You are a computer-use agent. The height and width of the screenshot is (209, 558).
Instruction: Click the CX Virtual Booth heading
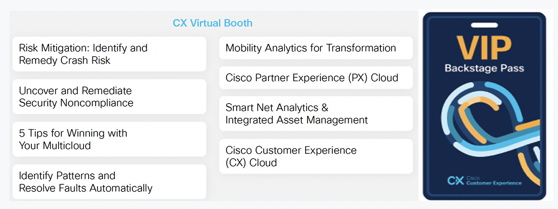click(212, 23)
